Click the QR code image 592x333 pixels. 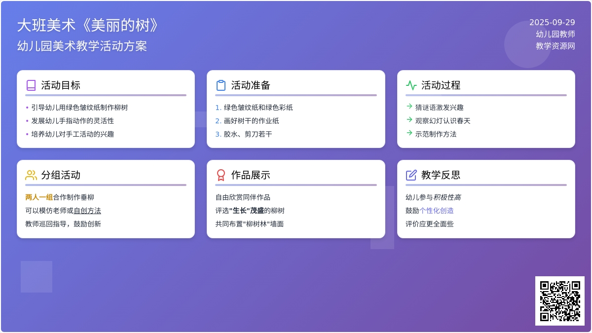click(559, 300)
